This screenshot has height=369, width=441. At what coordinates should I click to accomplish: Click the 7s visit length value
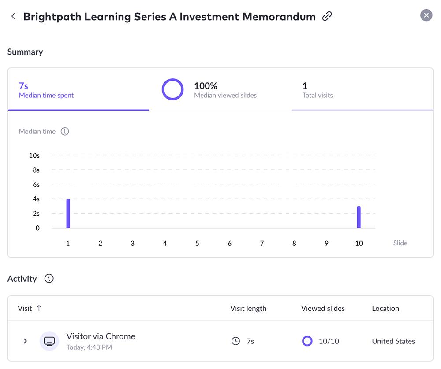[x=250, y=341]
